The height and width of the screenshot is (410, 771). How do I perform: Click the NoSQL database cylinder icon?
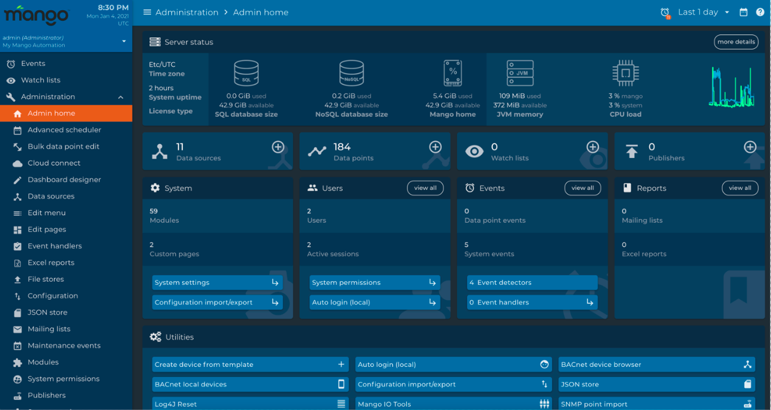[x=352, y=73]
